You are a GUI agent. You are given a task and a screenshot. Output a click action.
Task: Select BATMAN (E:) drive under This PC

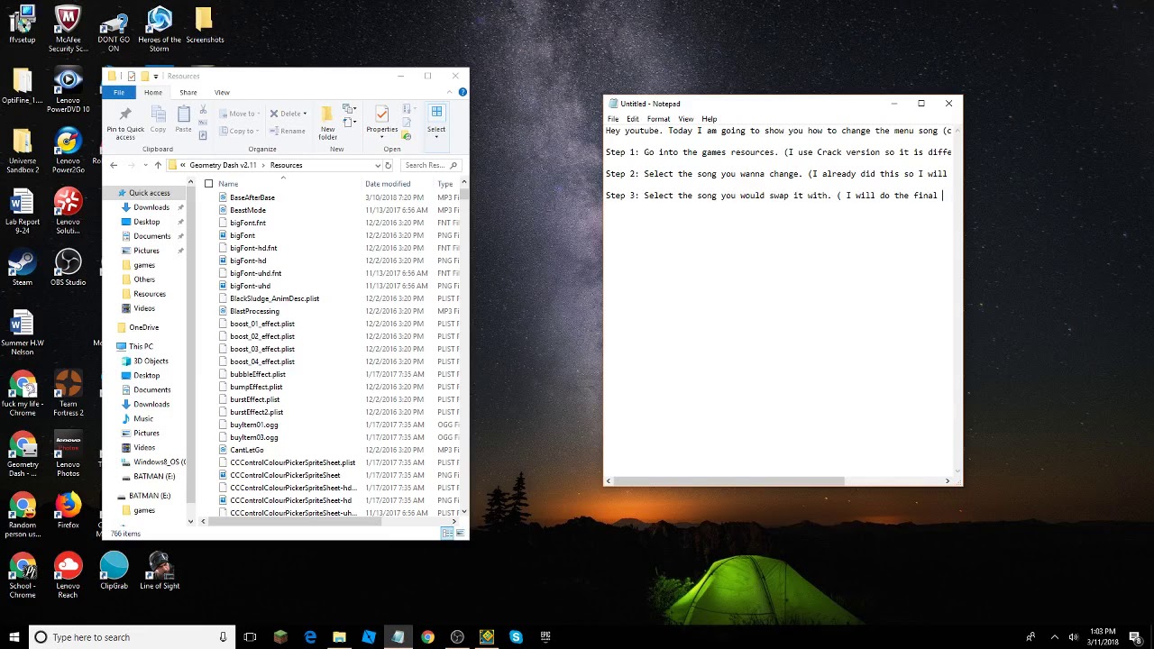[154, 476]
